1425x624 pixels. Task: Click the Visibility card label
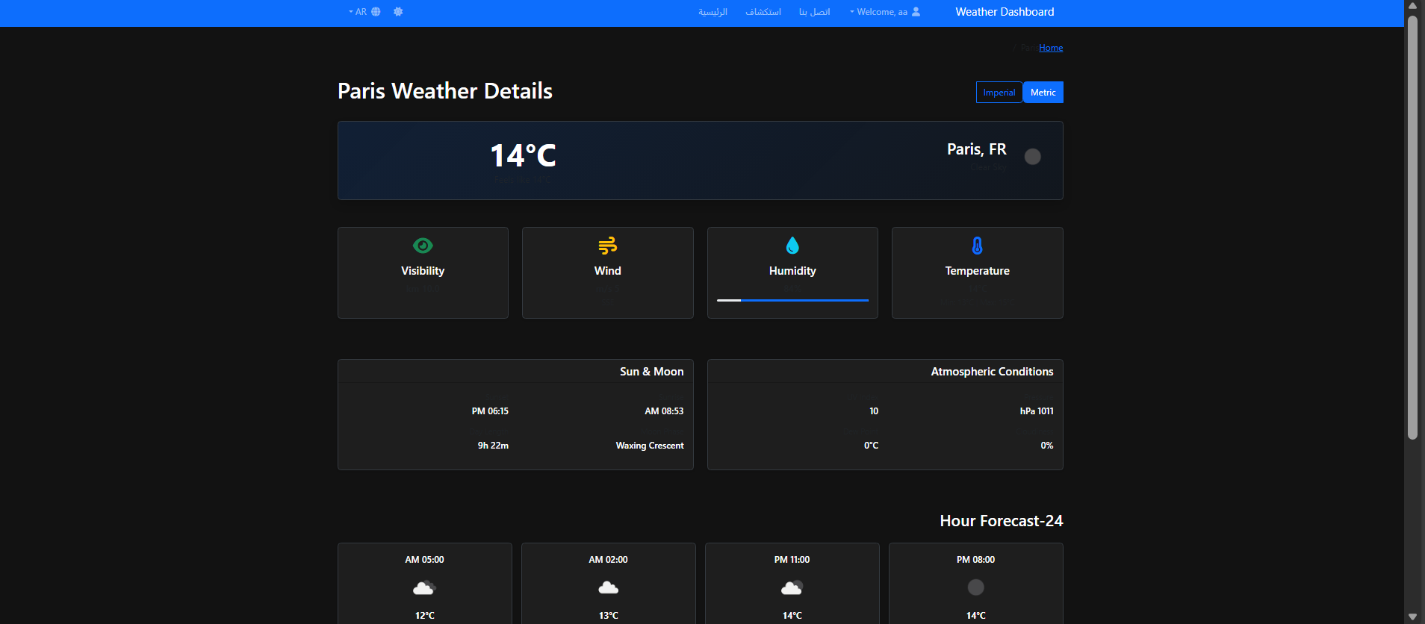pos(423,271)
